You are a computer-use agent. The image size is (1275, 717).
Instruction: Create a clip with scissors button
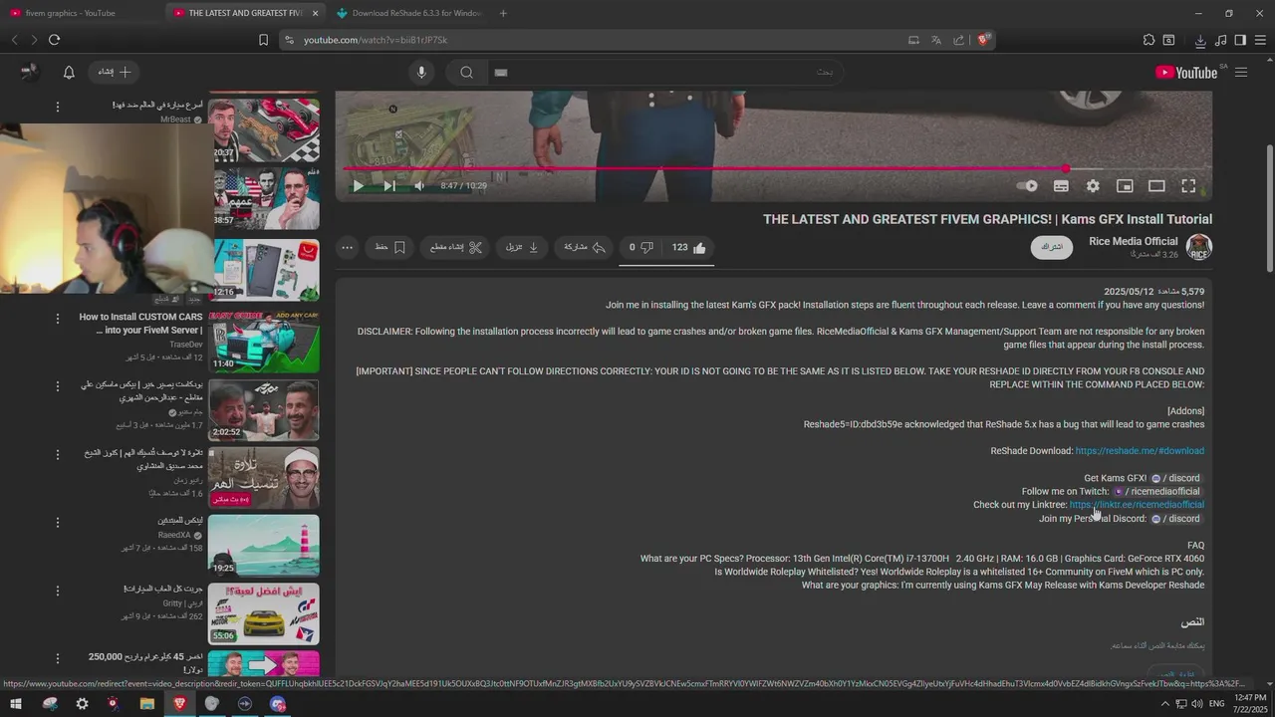[456, 248]
